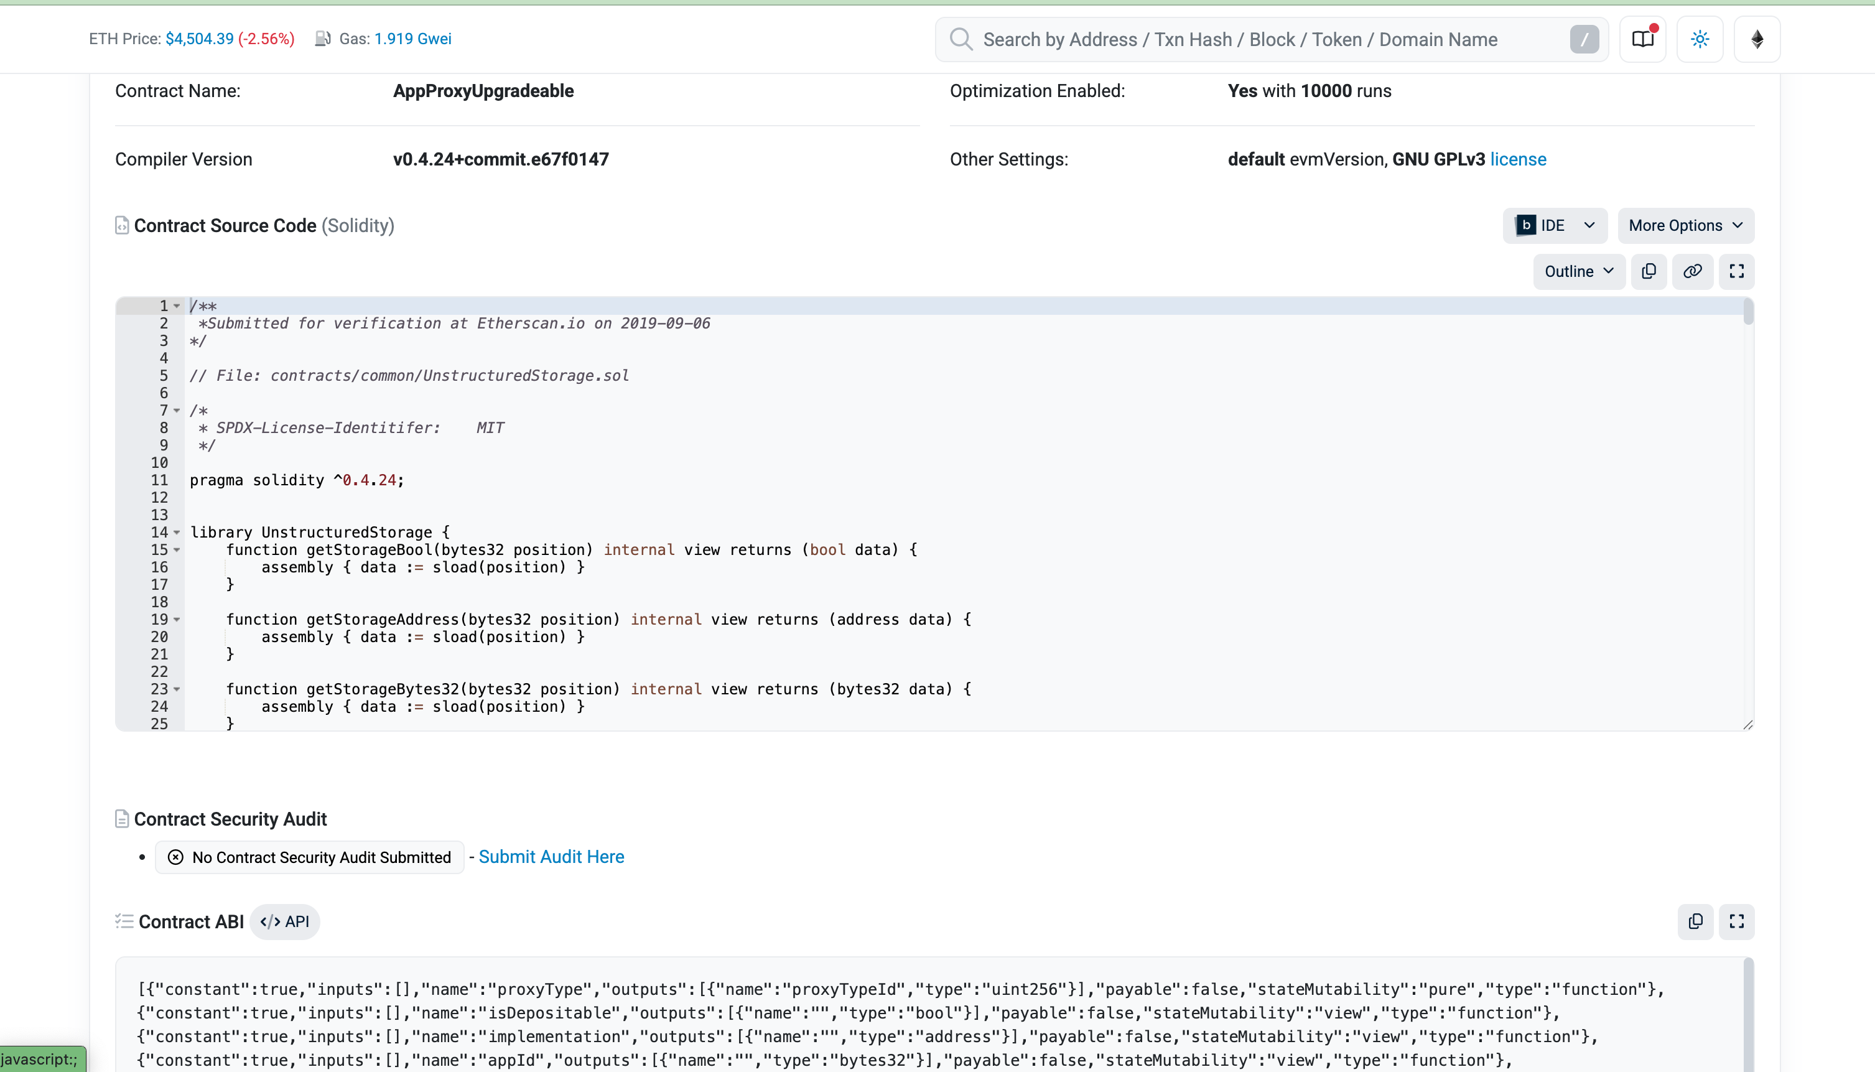
Task: Open the book icon in header
Action: pos(1642,39)
